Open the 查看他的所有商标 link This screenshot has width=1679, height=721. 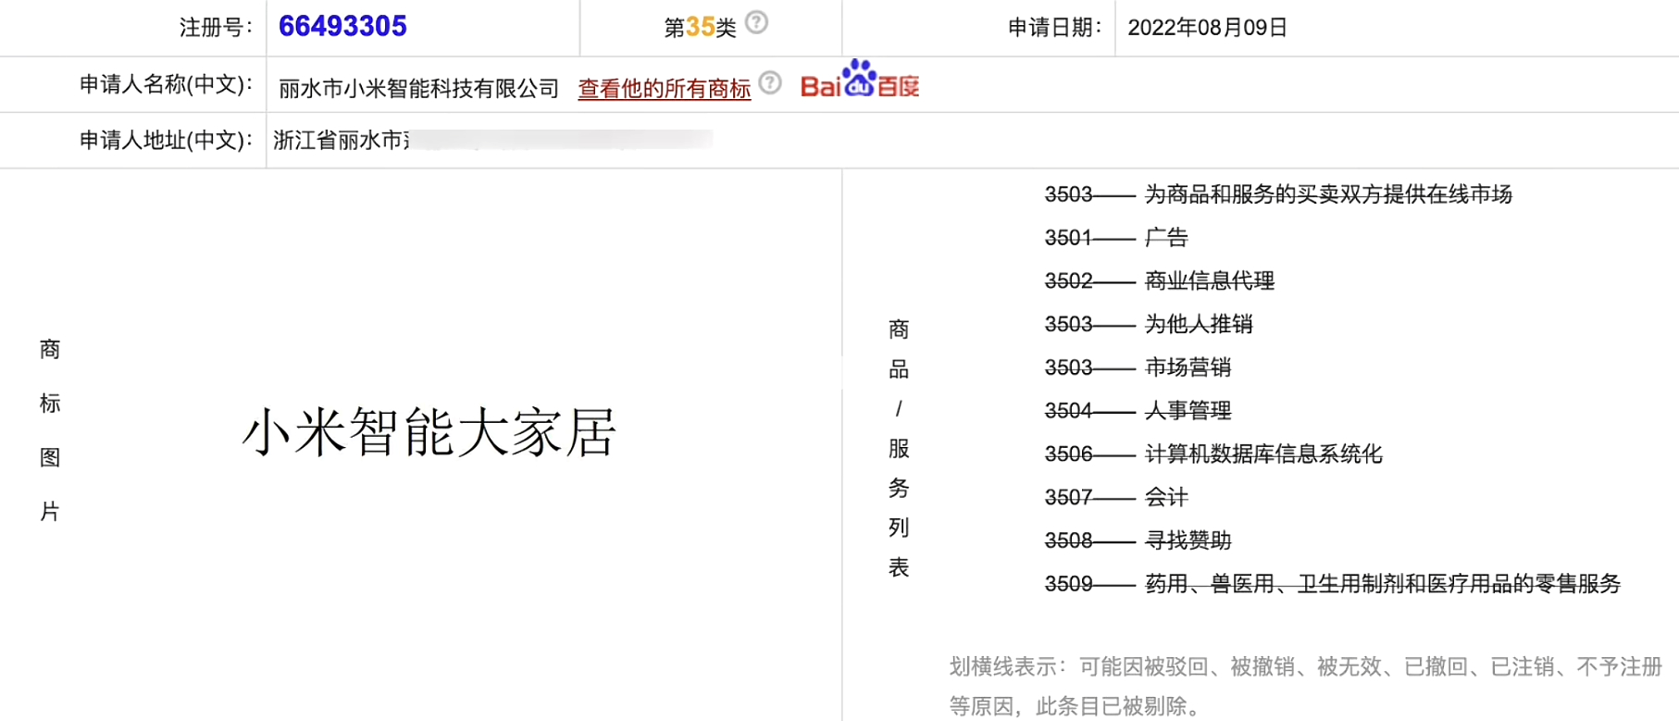tap(664, 89)
